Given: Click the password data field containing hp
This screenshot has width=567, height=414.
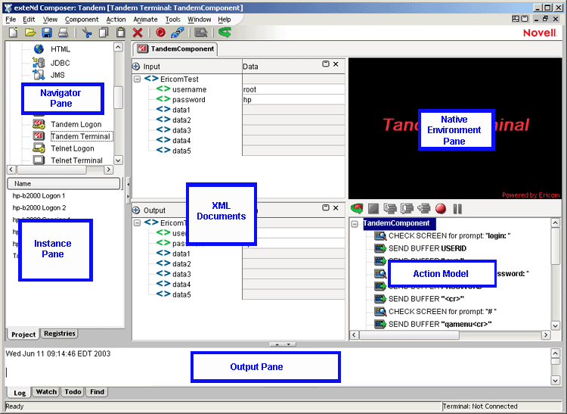Looking at the screenshot, I should coord(293,99).
